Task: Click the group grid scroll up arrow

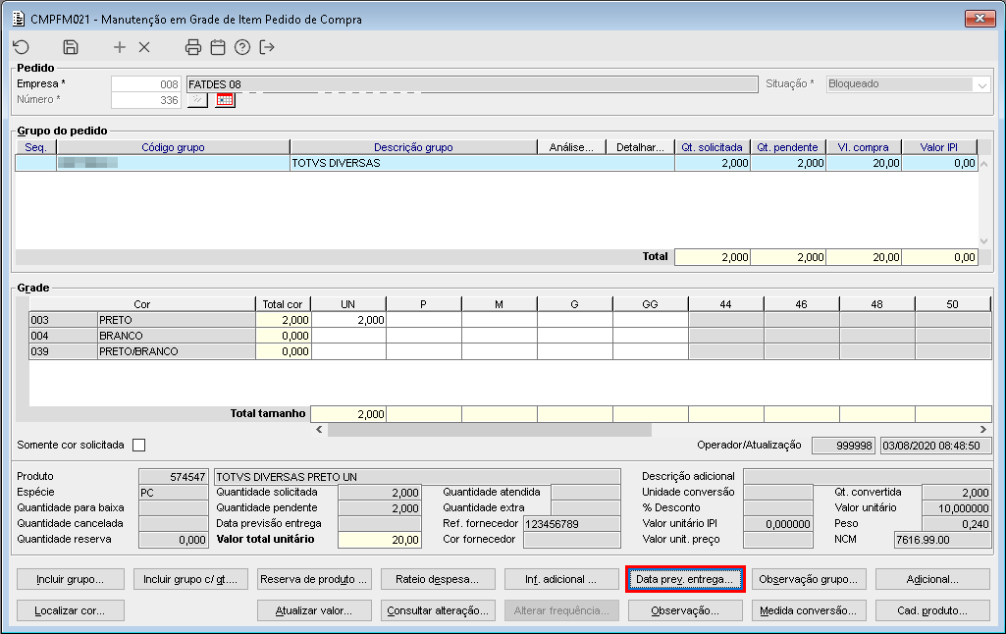Action: pyautogui.click(x=983, y=164)
